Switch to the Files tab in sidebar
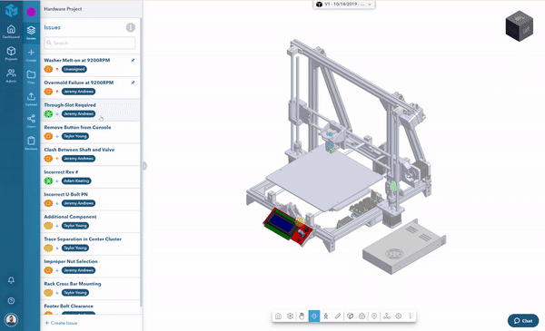545x331 pixels. click(31, 77)
